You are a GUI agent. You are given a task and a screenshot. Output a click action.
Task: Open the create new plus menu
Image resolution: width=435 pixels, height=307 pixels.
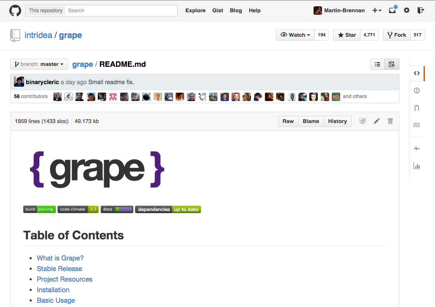point(377,11)
